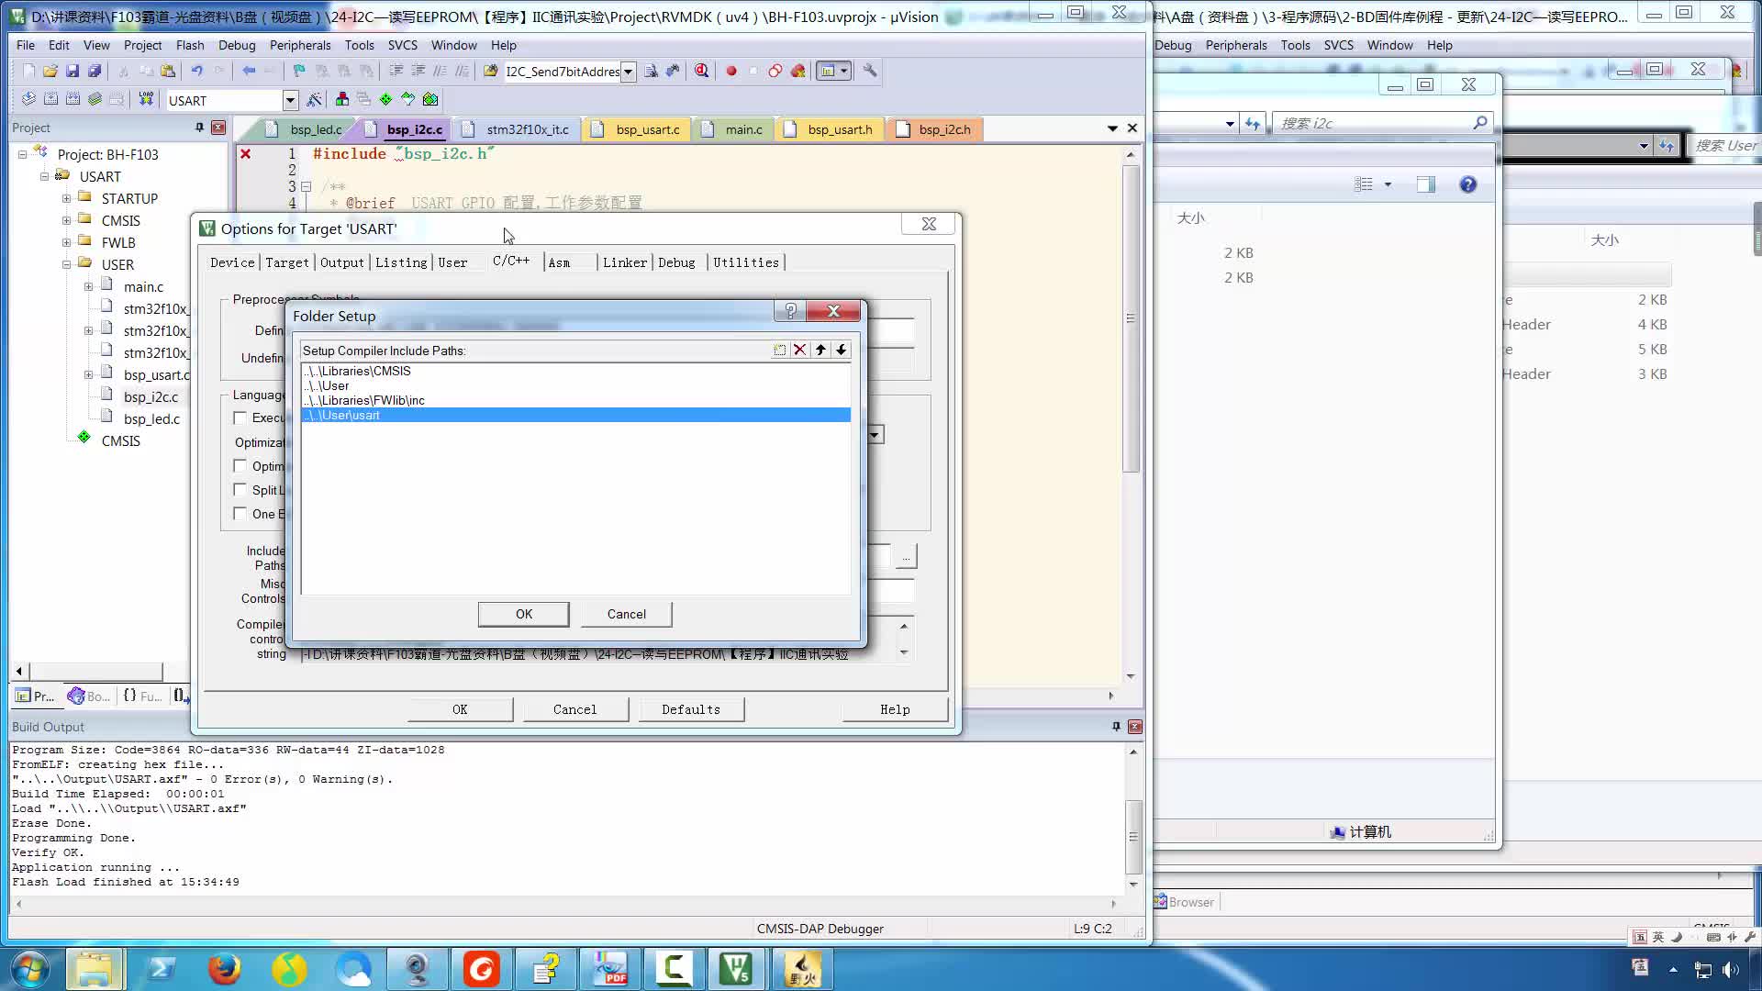Add a new include path entry
Screen dimensions: 1762x991
pos(779,350)
